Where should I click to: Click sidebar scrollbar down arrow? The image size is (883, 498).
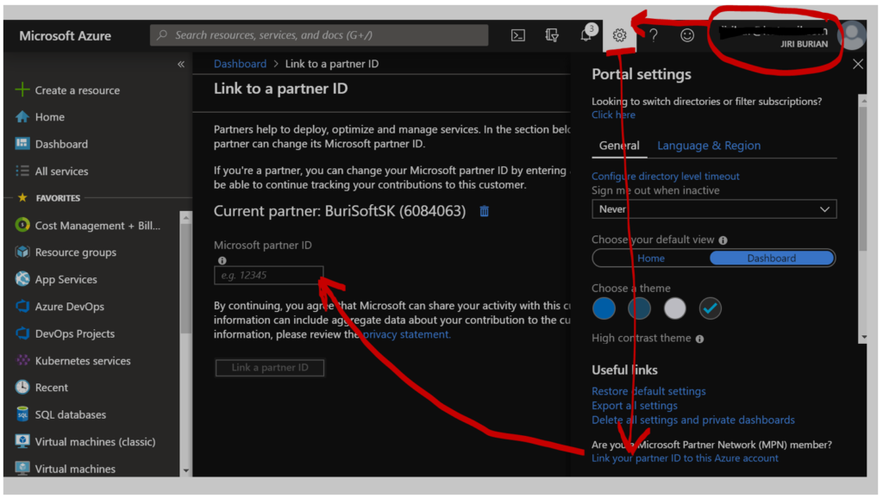186,470
